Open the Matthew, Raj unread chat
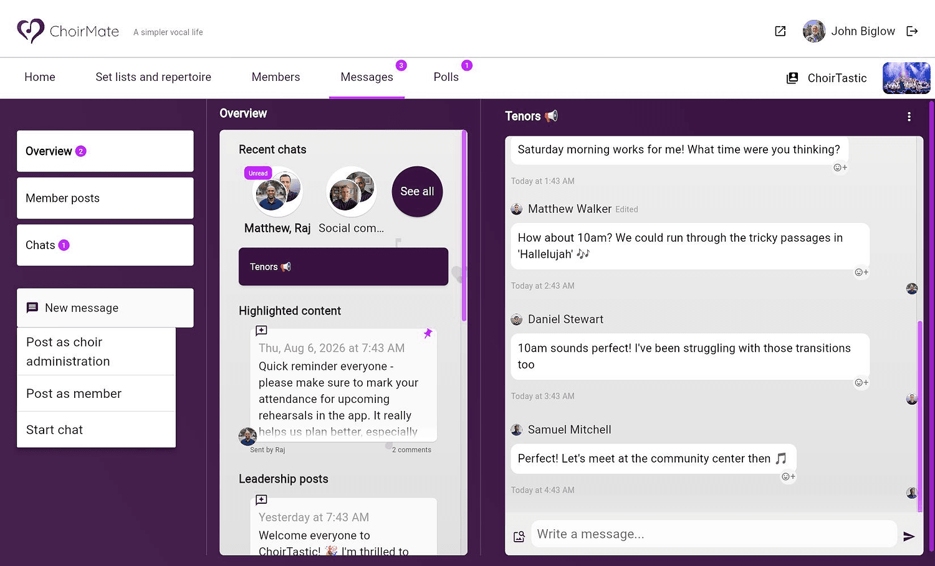The width and height of the screenshot is (935, 566). (277, 192)
